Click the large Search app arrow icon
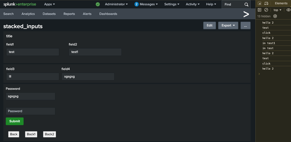 (246, 14)
